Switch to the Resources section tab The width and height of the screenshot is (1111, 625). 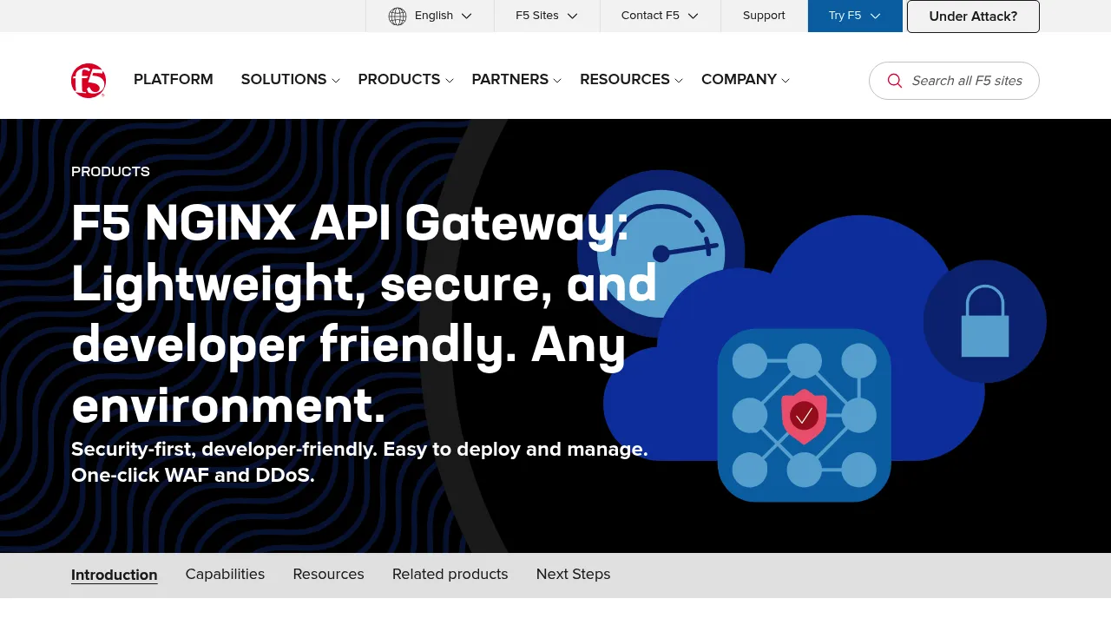[x=328, y=574]
